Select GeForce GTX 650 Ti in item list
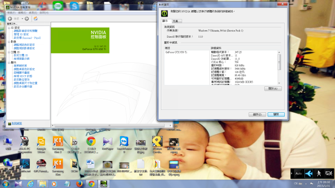Screen dimensions: 335x188 176,52
